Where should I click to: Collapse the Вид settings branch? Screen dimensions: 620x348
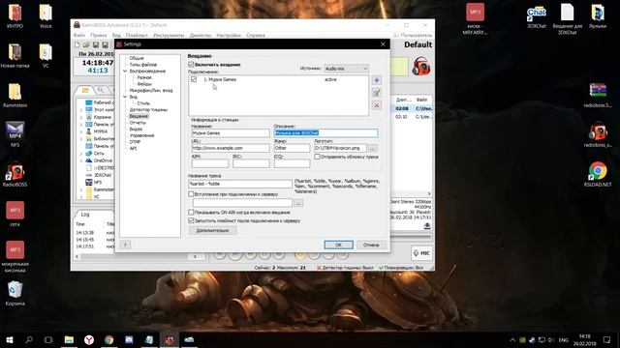(x=125, y=97)
